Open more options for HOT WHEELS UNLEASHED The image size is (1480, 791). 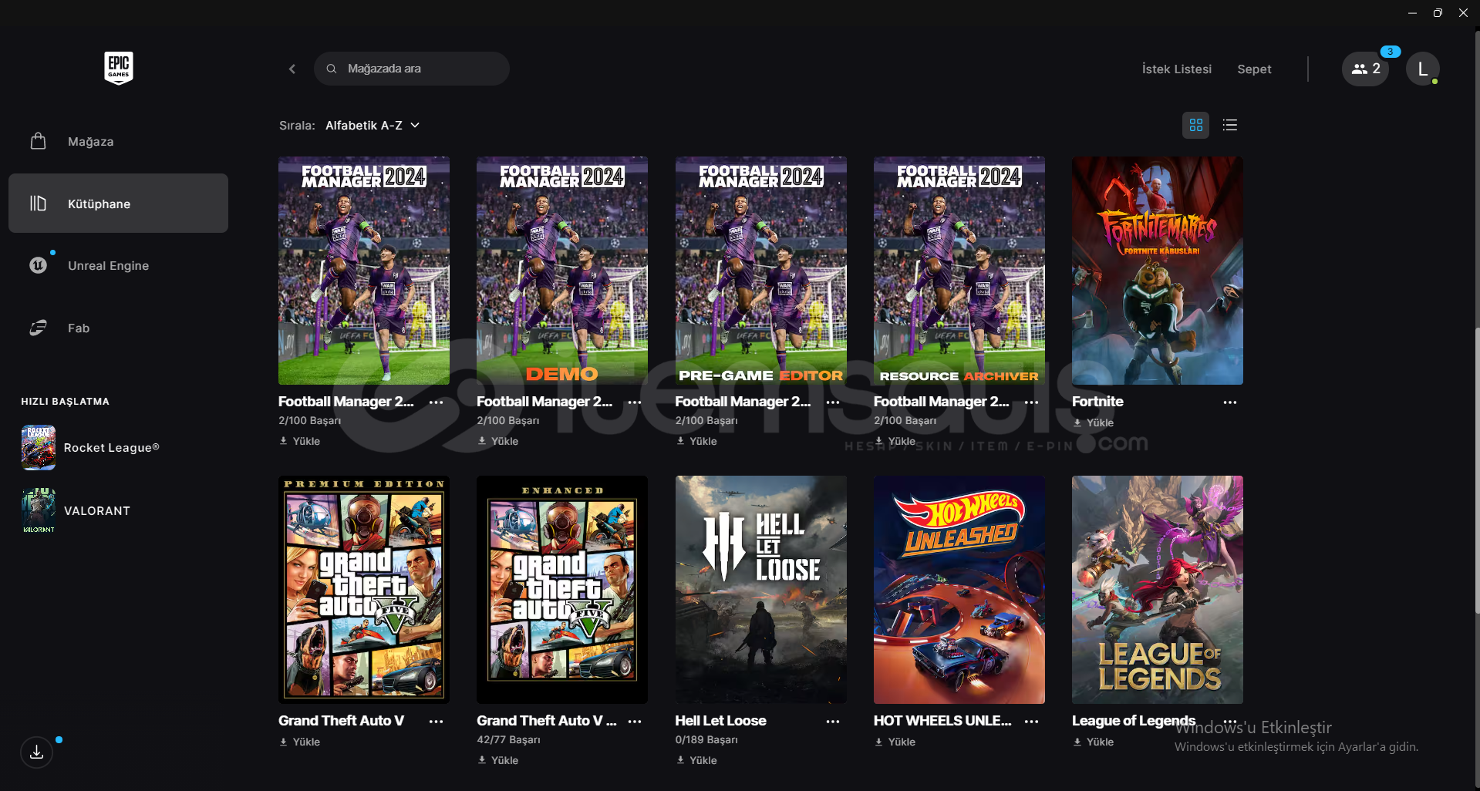pos(1031,722)
